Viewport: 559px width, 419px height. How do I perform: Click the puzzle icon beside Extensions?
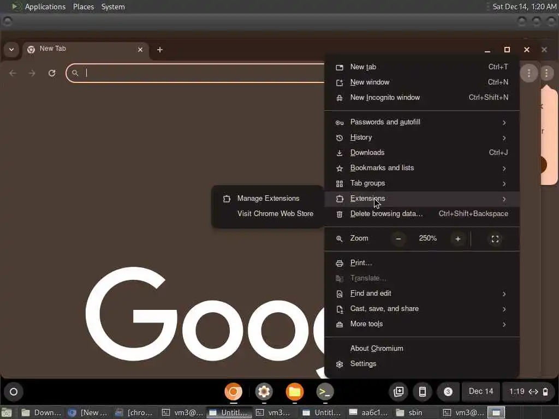click(x=340, y=199)
